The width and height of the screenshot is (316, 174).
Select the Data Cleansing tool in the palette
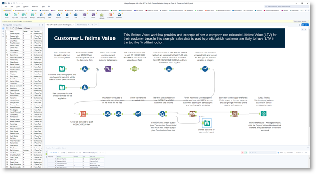click(x=41, y=16)
